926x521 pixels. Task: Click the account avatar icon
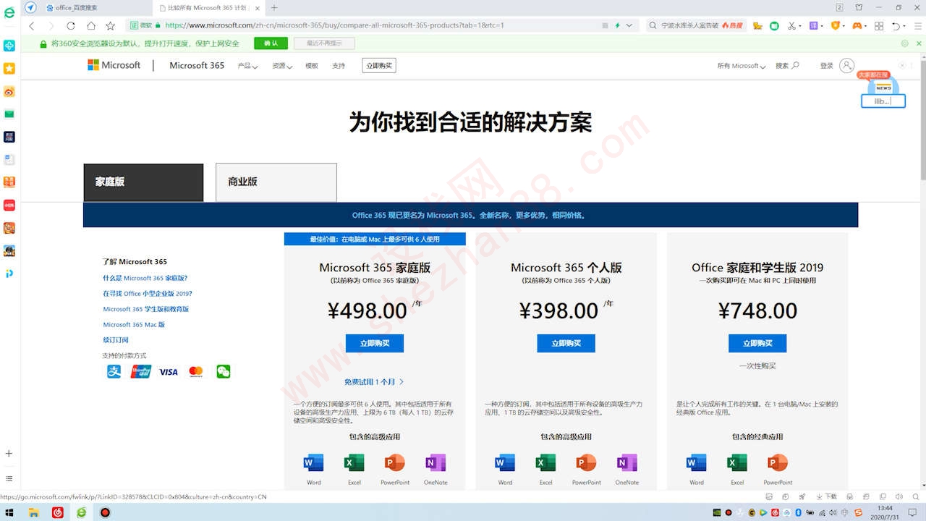846,65
